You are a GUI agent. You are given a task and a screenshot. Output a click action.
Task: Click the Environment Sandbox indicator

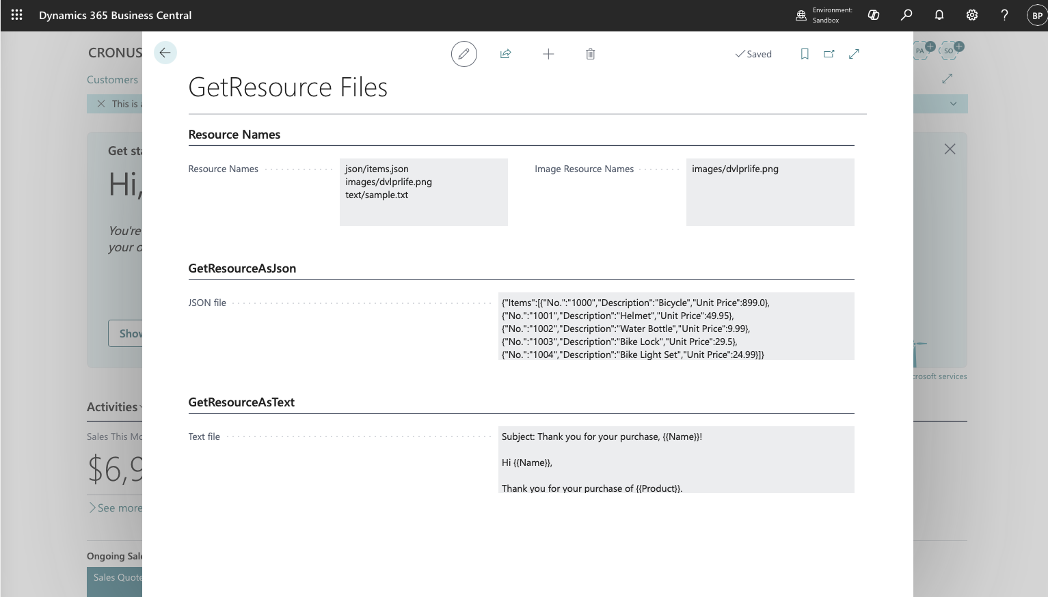tap(824, 15)
